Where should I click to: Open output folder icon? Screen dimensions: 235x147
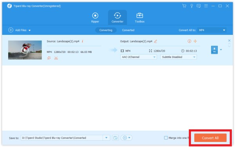point(115,138)
